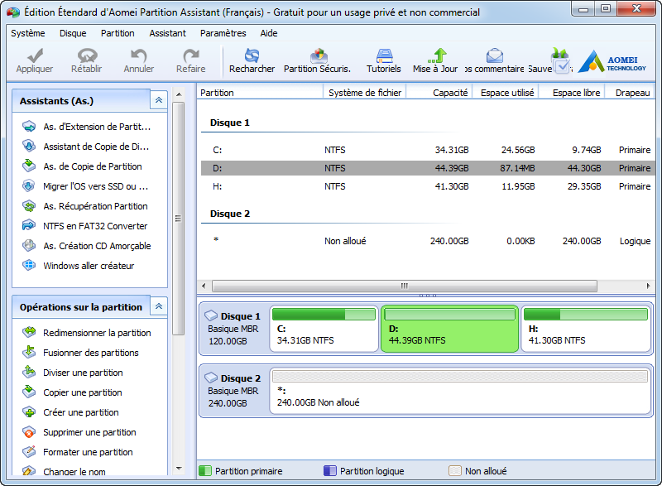Click the AOMEI Technology logo

(x=612, y=61)
